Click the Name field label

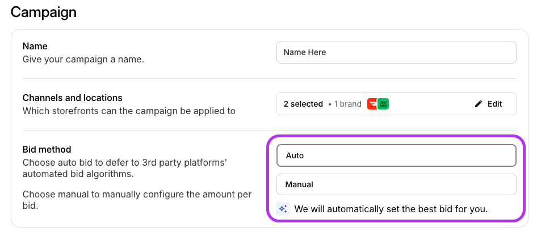pos(35,46)
